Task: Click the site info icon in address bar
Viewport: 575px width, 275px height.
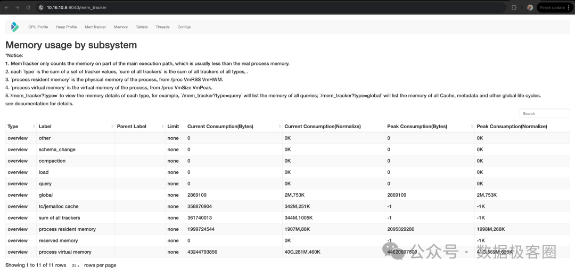Action: coord(41,7)
